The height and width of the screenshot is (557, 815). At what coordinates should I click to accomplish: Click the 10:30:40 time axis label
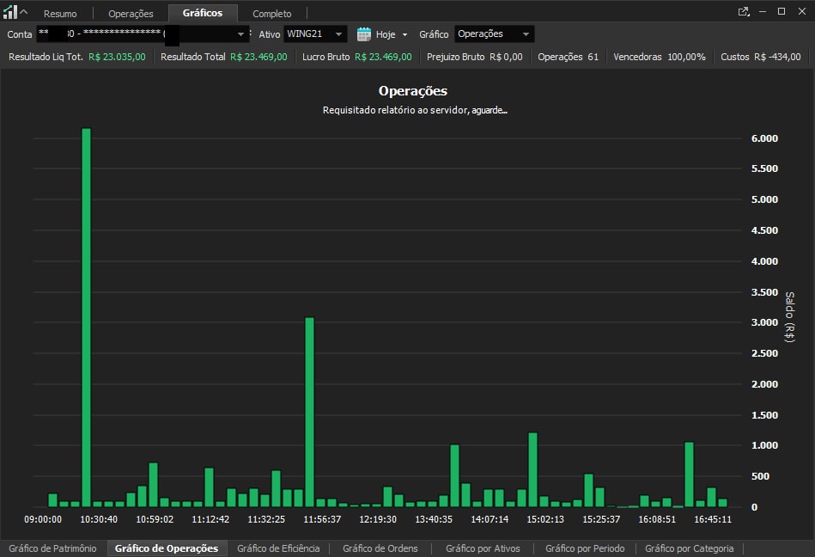click(99, 519)
